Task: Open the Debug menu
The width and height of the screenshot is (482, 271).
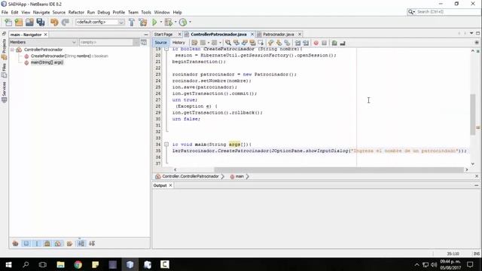Action: [x=104, y=12]
